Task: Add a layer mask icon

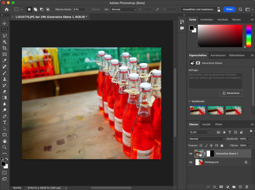Action: [x=221, y=187]
